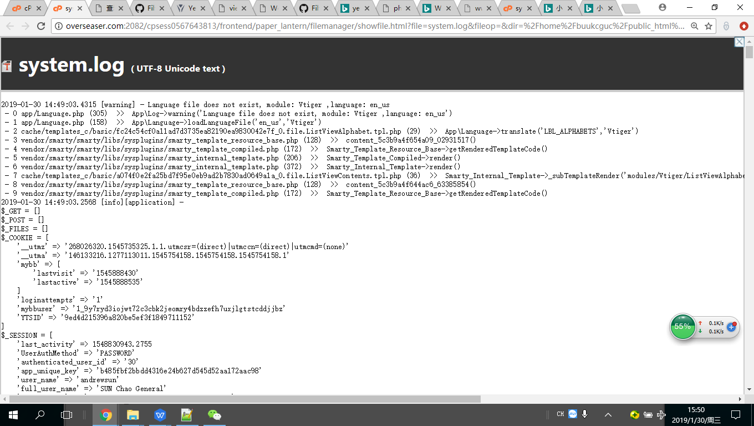The height and width of the screenshot is (426, 754).
Task: Click the horizontal scrollbar thumb
Action: pyautogui.click(x=244, y=399)
